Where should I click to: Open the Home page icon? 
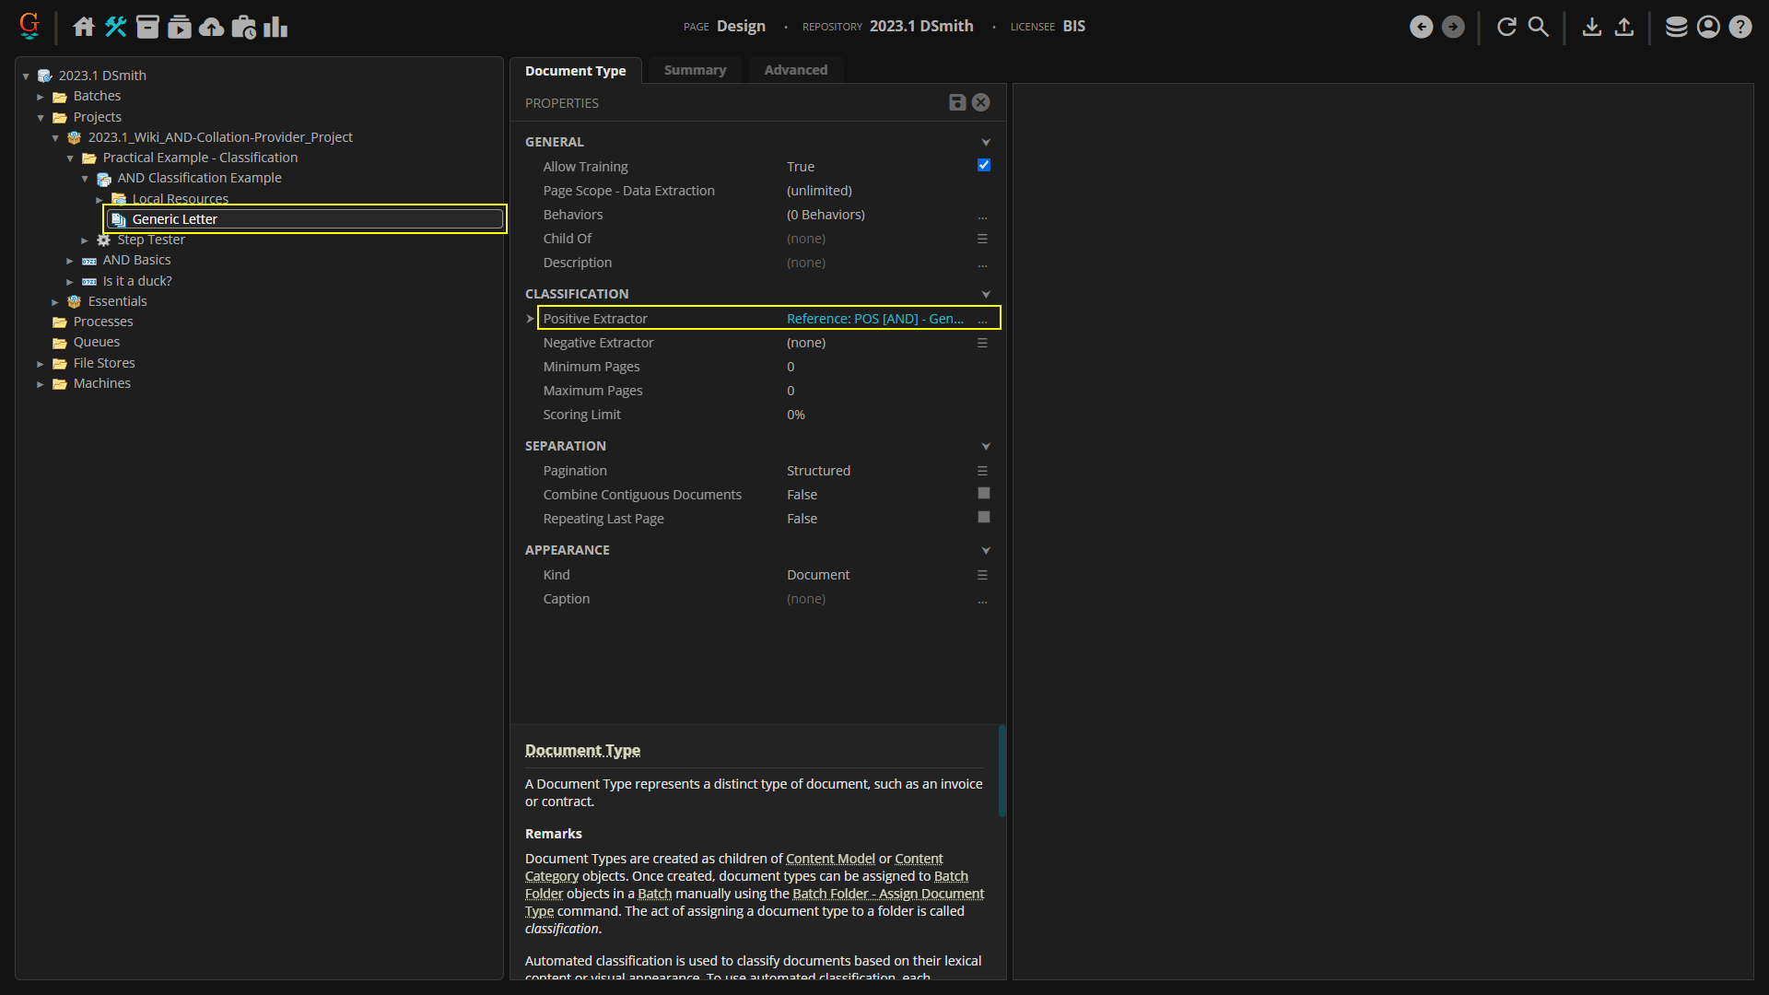click(84, 27)
